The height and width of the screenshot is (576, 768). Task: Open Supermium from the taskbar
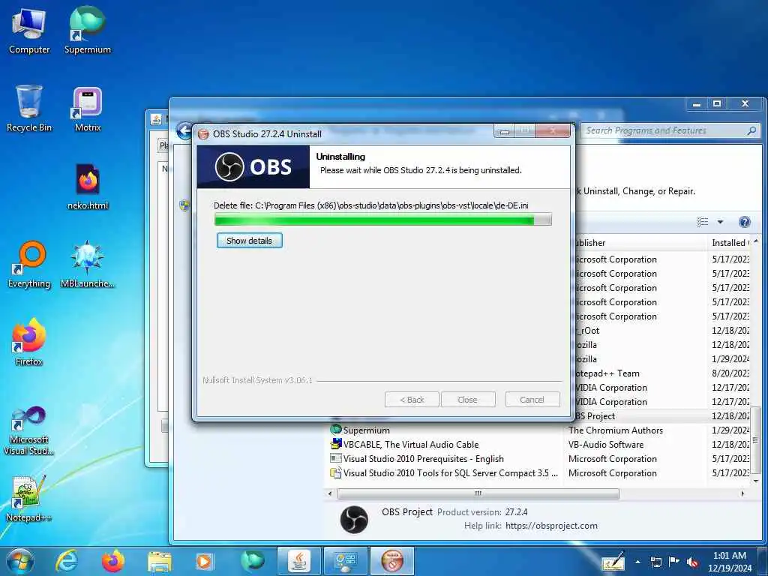[252, 561]
